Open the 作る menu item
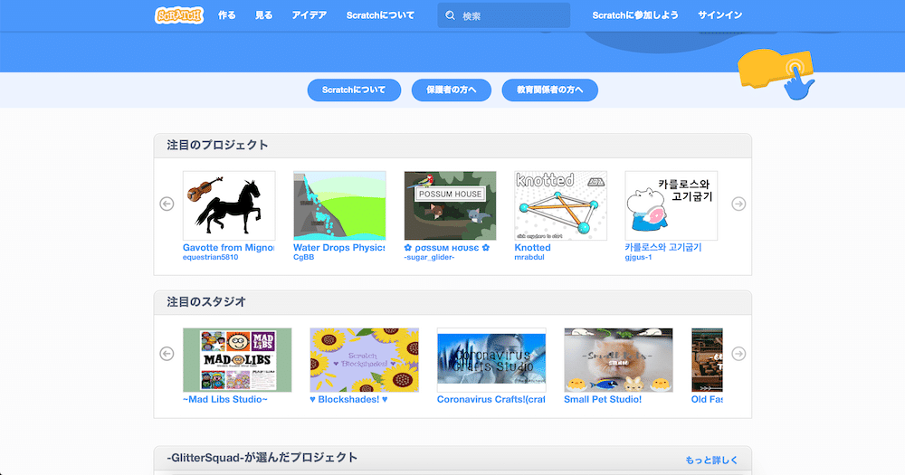This screenshot has height=475, width=905. pyautogui.click(x=227, y=15)
